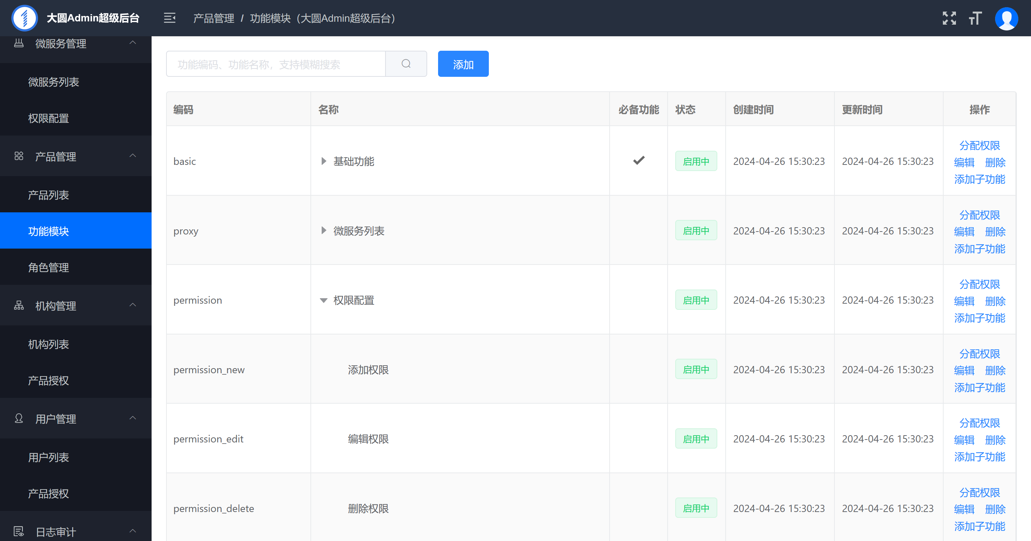This screenshot has width=1031, height=541.
Task: Click 添加子功能 for the proxy row
Action: coord(980,249)
